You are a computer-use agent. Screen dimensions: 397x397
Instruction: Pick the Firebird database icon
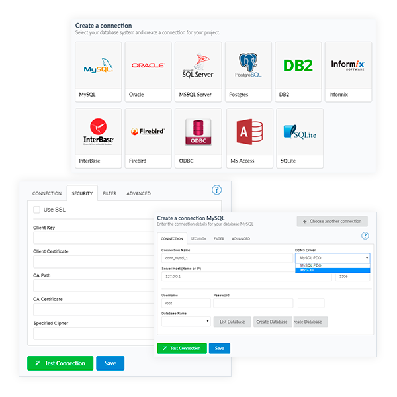[148, 132]
